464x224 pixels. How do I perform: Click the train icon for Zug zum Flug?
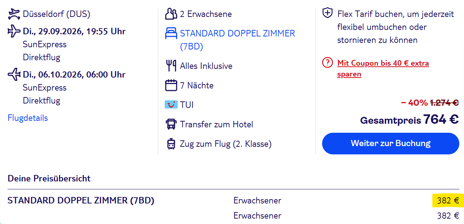[x=171, y=144]
